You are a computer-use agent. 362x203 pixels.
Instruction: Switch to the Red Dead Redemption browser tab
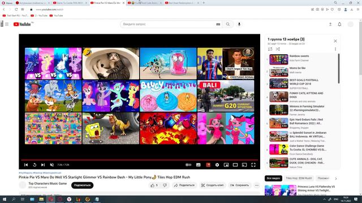182,3
